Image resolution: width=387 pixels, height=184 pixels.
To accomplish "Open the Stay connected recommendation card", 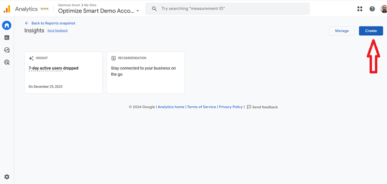I will click(146, 72).
